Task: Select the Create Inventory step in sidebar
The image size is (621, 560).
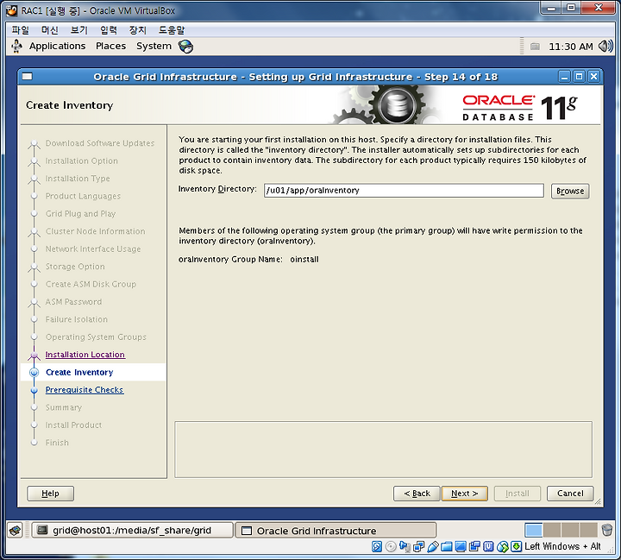Action: [79, 372]
